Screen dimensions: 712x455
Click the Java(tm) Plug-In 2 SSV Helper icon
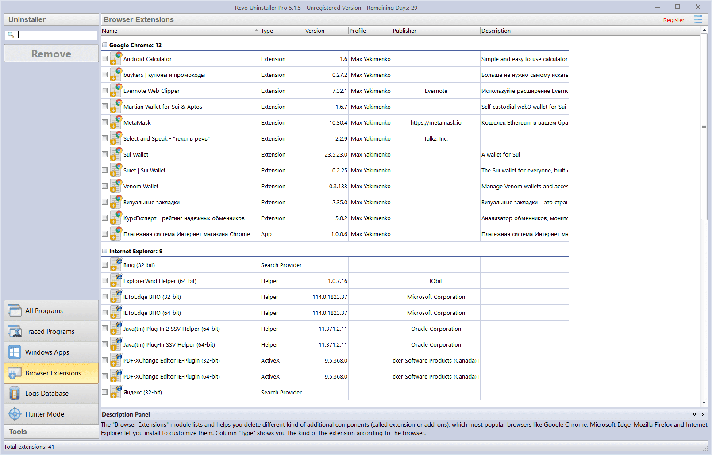coord(116,329)
